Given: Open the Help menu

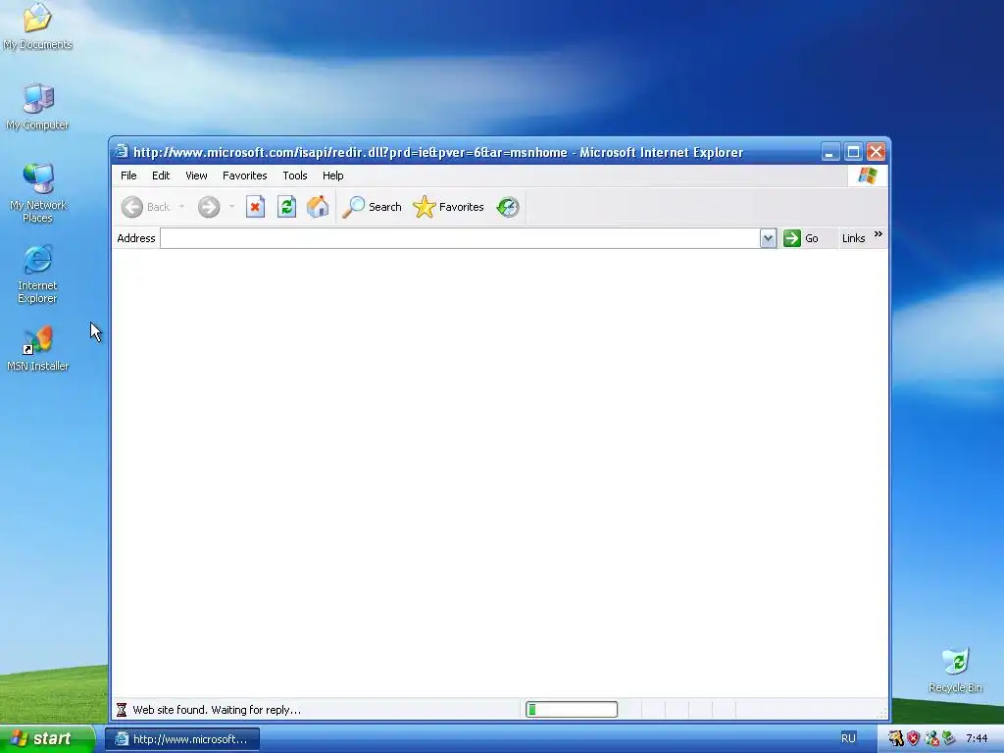Looking at the screenshot, I should pyautogui.click(x=333, y=176).
